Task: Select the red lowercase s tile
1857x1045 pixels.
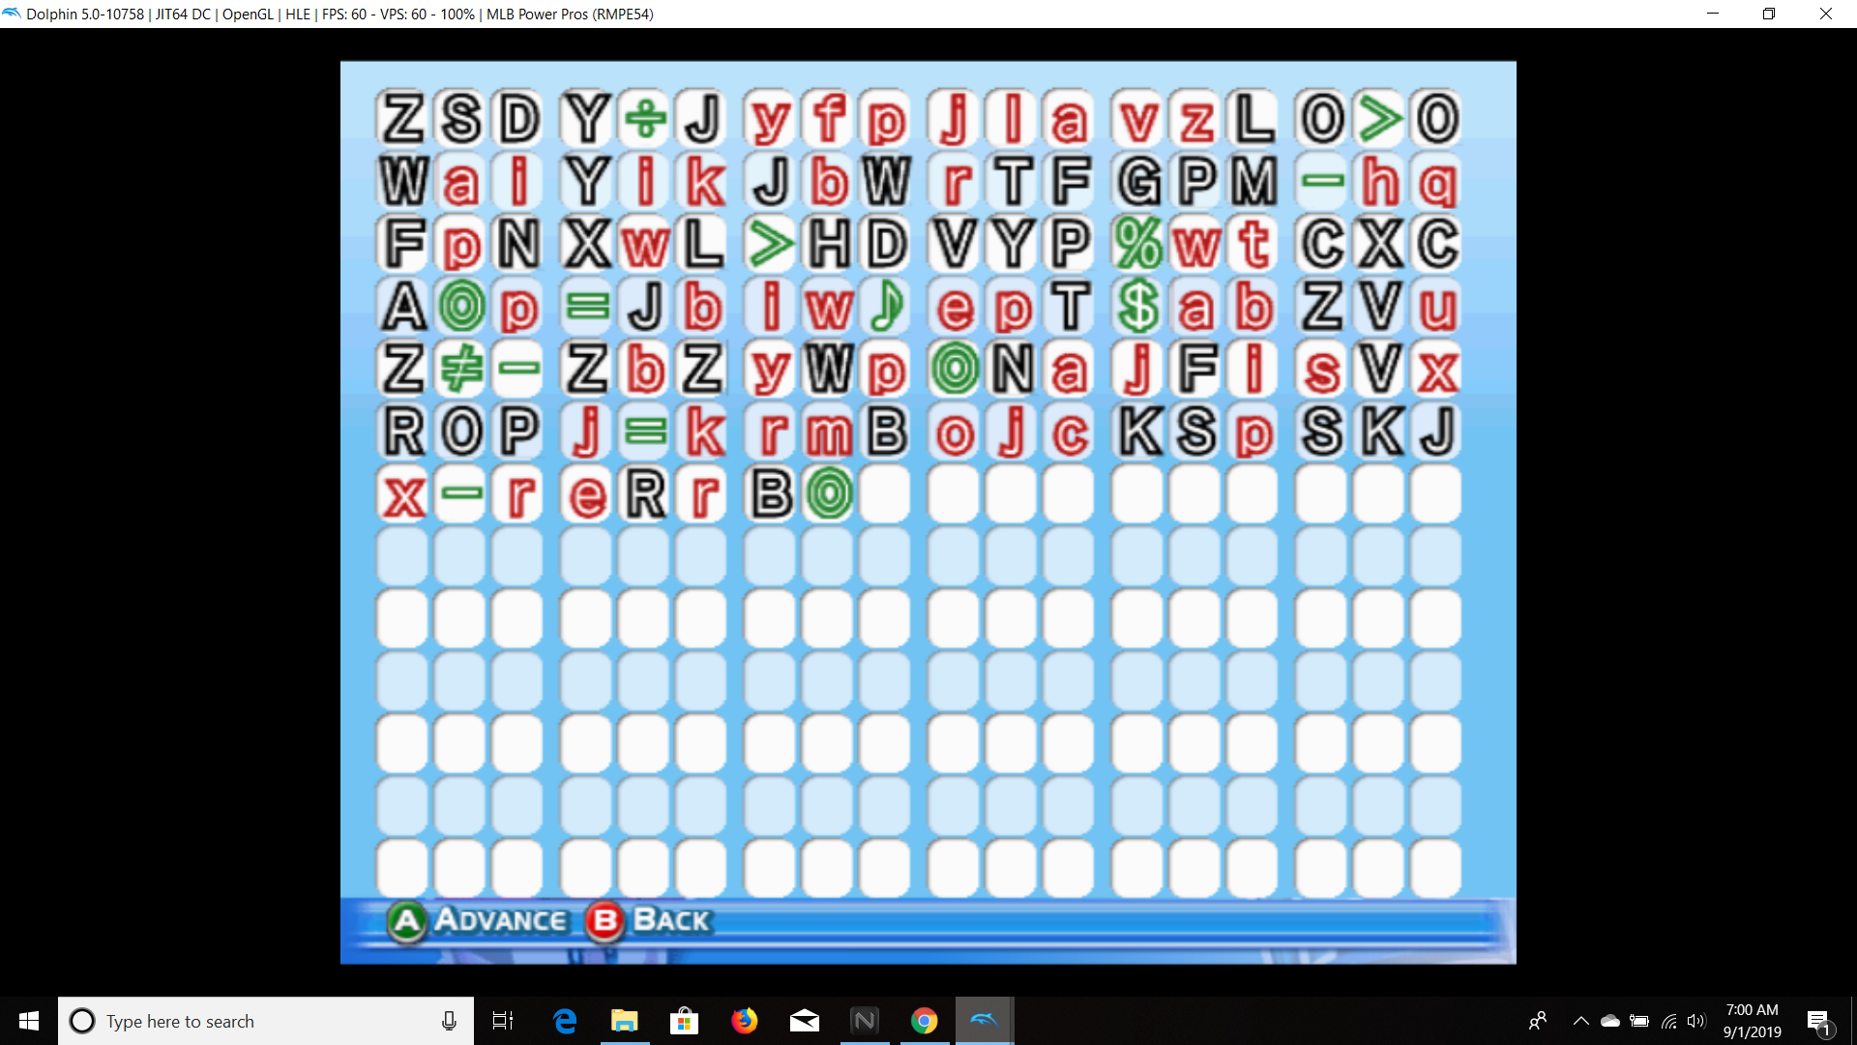Action: (x=1322, y=370)
